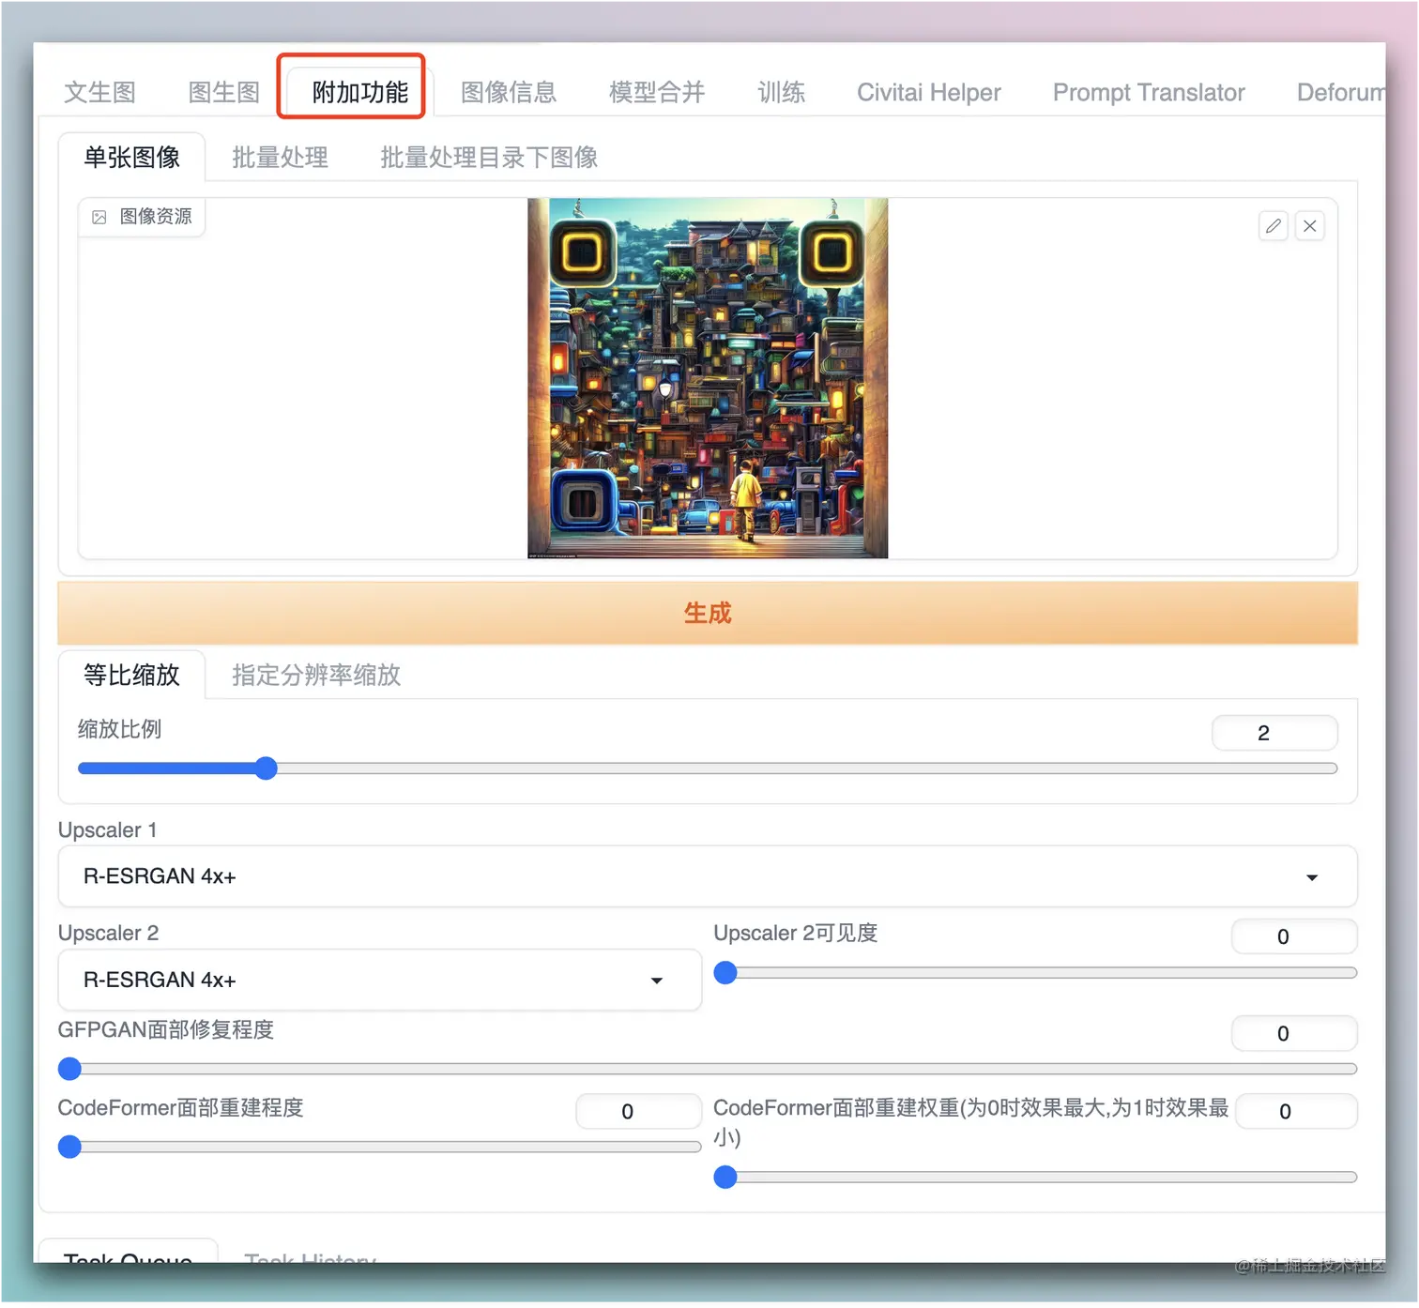Viewport: 1419px width, 1308px height.
Task: Click the uploaded QR-code city image thumbnail
Action: (x=708, y=377)
